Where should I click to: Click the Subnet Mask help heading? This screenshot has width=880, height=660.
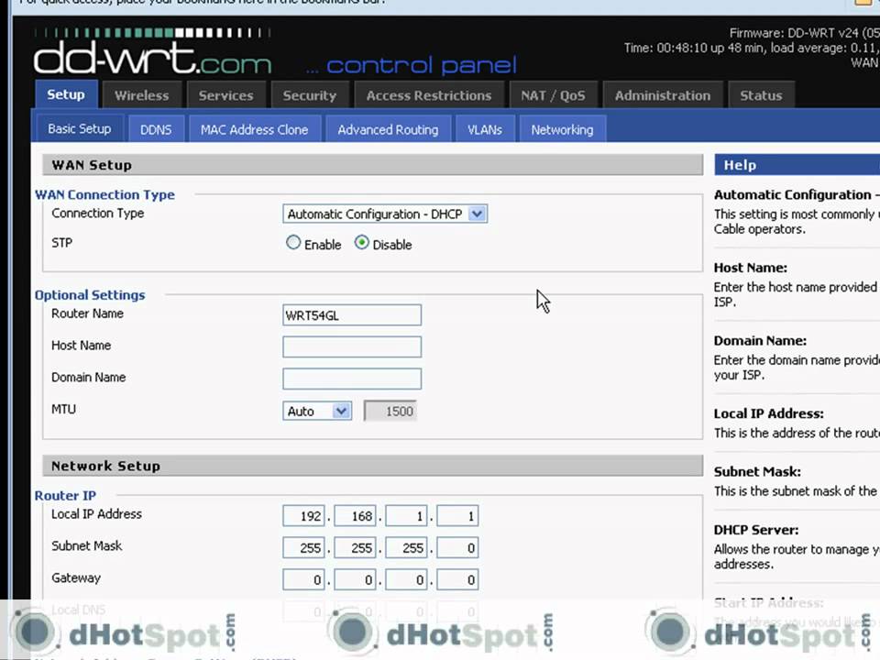(x=757, y=472)
